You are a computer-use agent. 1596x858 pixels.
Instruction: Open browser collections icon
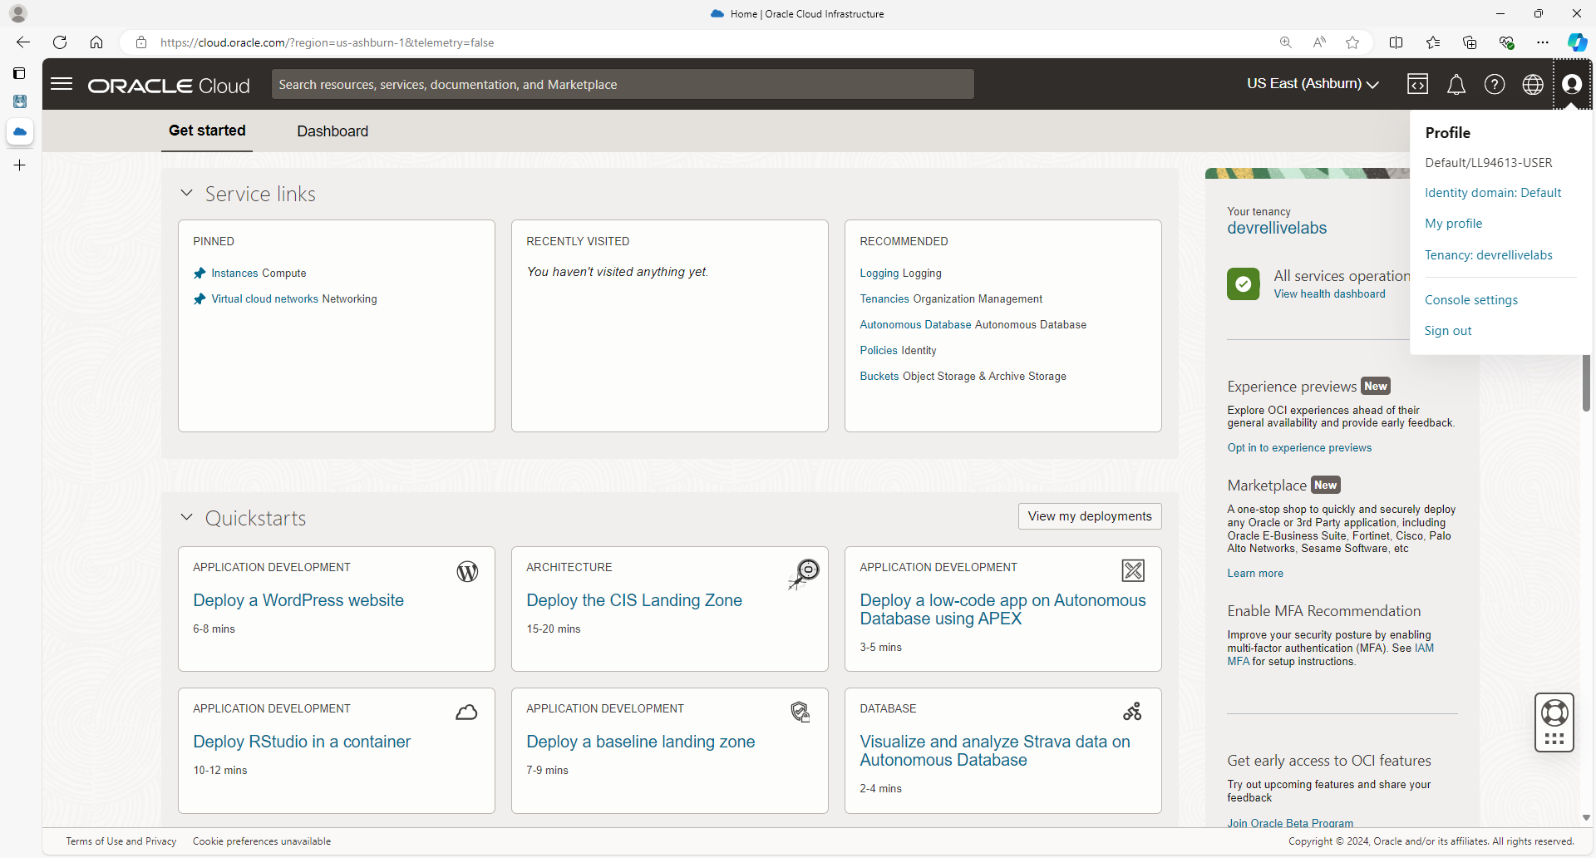(x=1470, y=42)
